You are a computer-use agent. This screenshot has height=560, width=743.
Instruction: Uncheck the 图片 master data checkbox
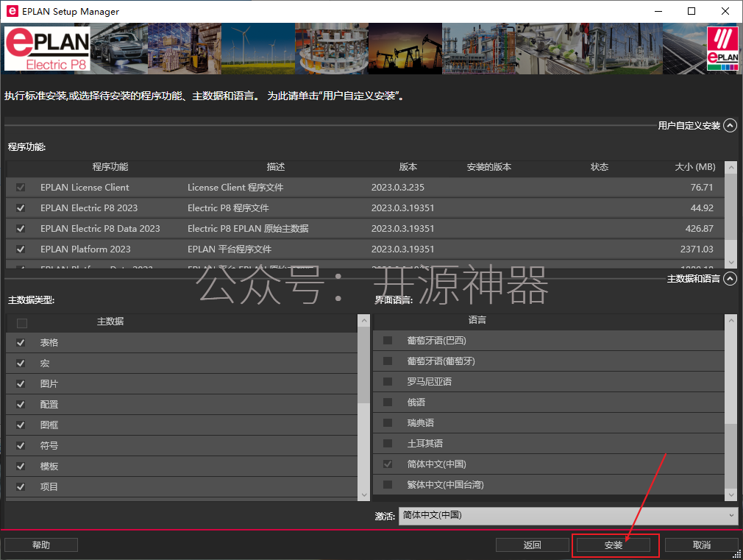[x=21, y=383]
